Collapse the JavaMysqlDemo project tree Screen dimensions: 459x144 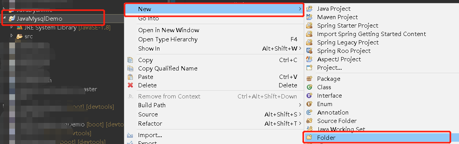pyautogui.click(x=4, y=19)
